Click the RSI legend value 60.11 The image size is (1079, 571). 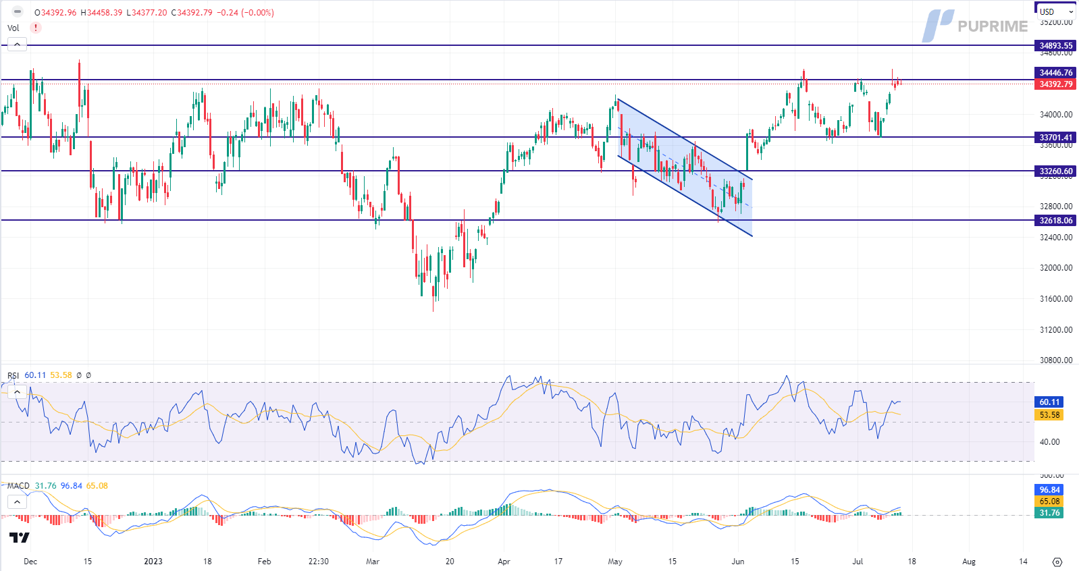[35, 375]
